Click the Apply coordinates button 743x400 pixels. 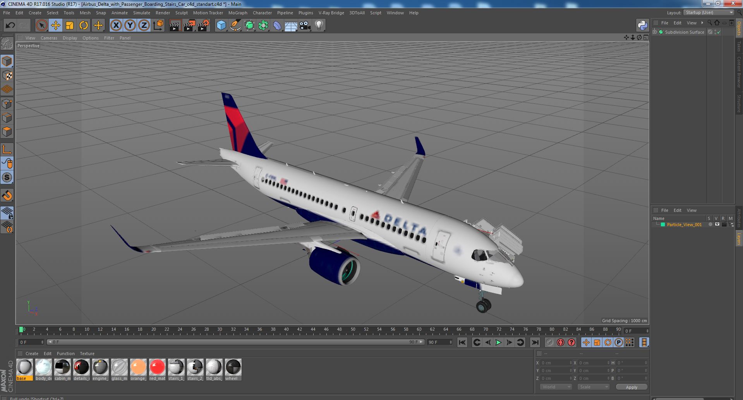(631, 387)
